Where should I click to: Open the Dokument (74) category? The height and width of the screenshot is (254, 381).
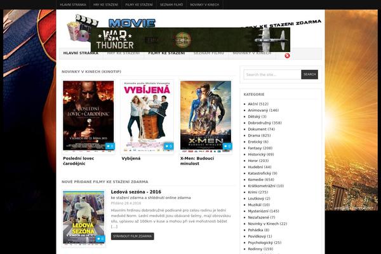[x=262, y=130]
